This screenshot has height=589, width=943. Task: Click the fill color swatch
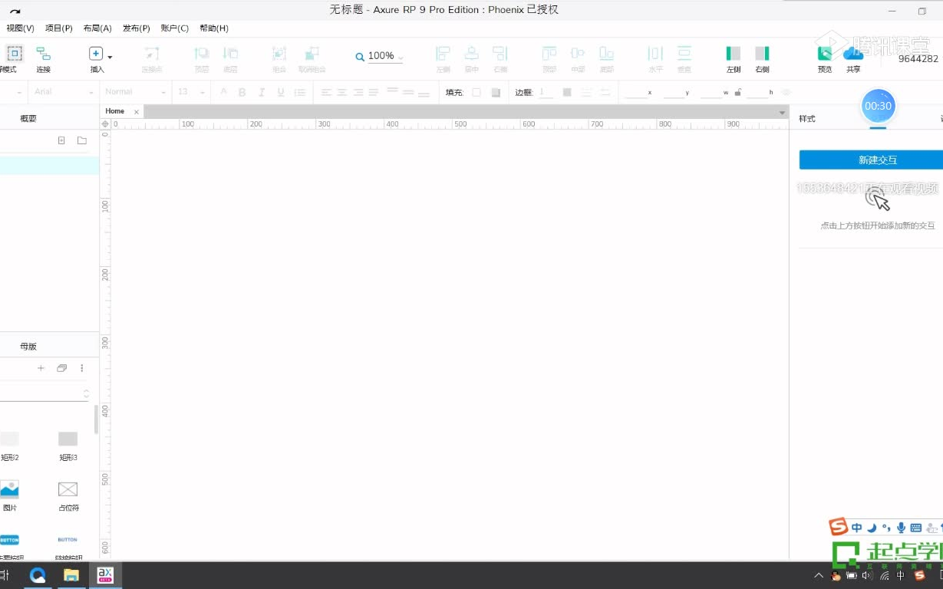pos(476,92)
